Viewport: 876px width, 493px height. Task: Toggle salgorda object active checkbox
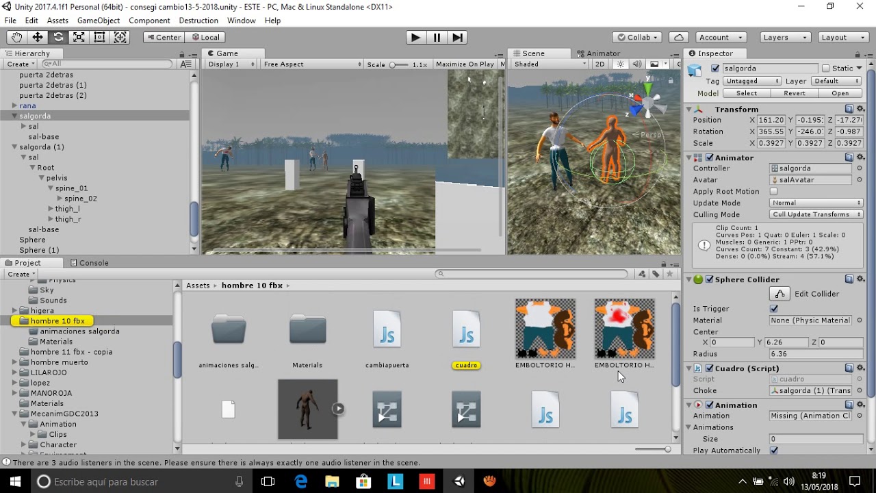[x=715, y=68]
